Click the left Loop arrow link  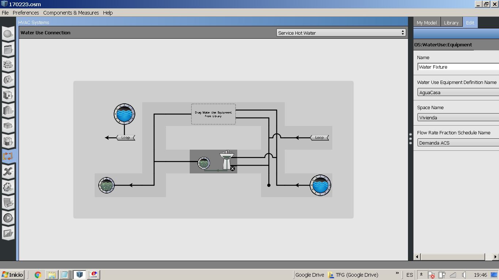pyautogui.click(x=125, y=138)
